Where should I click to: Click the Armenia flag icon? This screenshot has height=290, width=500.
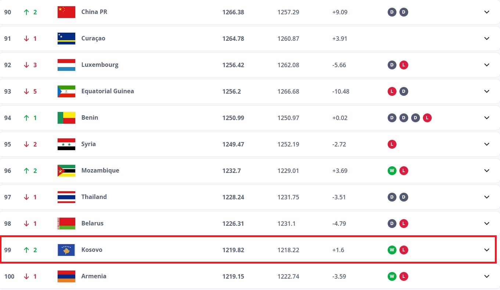coord(66,276)
